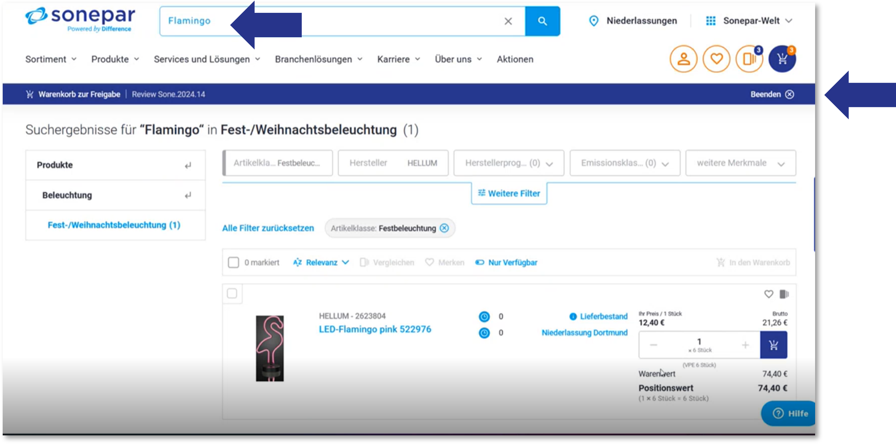Click Niederlassung Dortmund link
896x444 pixels.
[x=584, y=332]
